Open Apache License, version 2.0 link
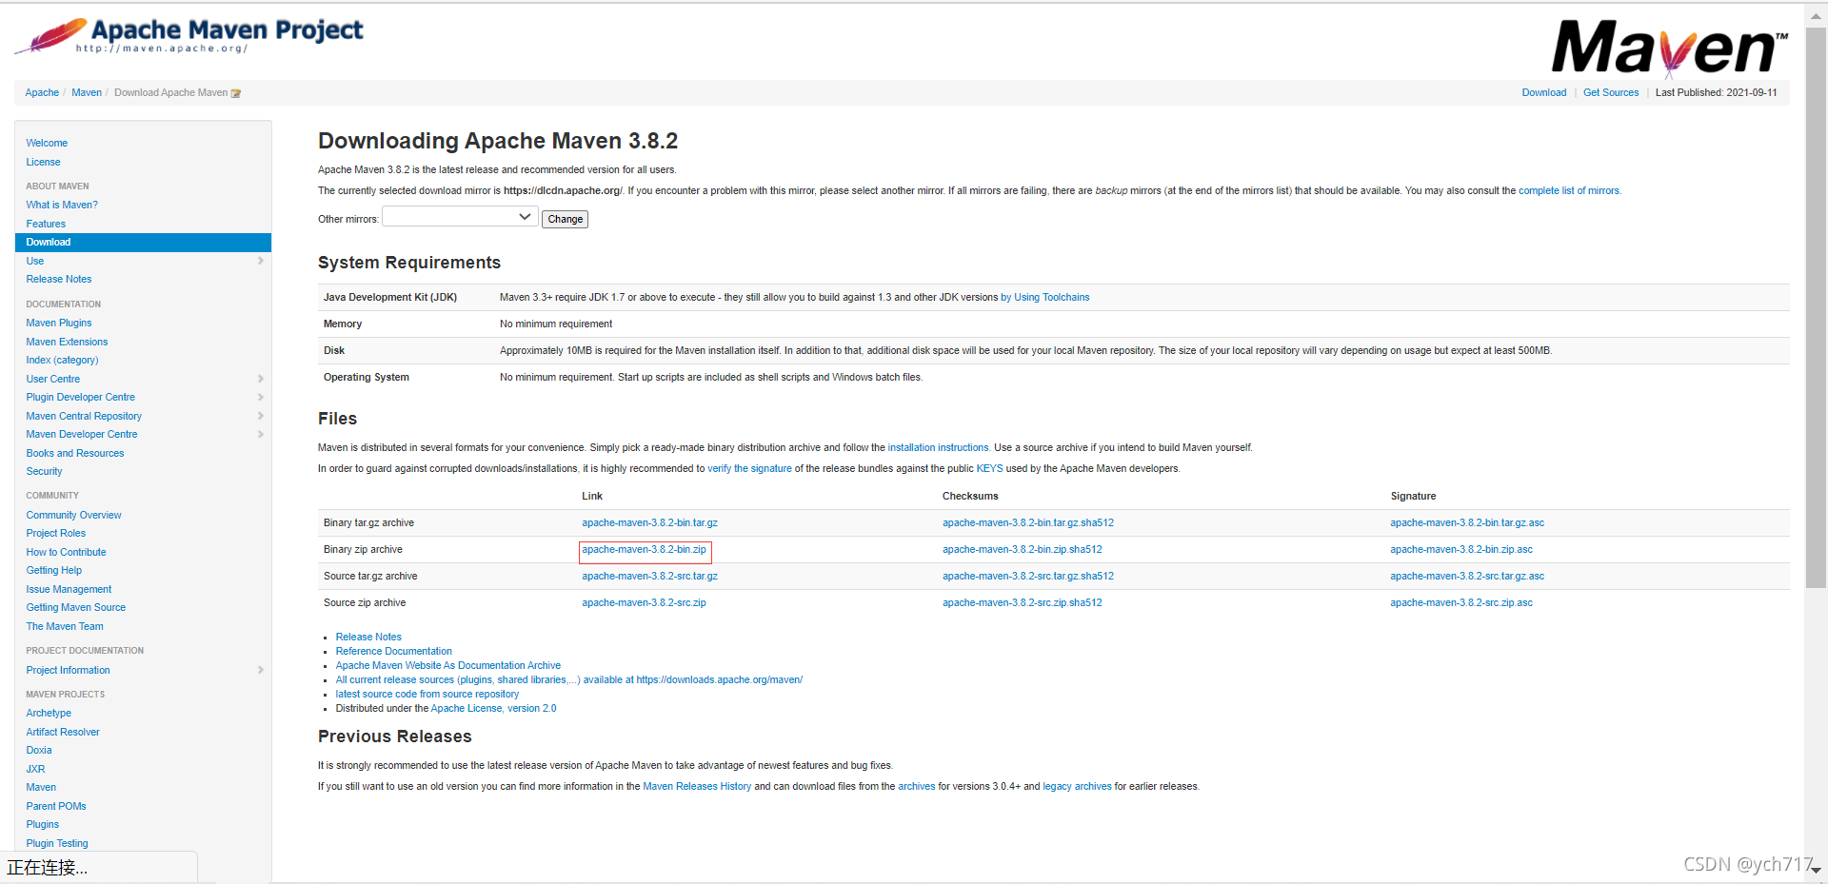Viewport: 1828px width, 884px height. 493,708
